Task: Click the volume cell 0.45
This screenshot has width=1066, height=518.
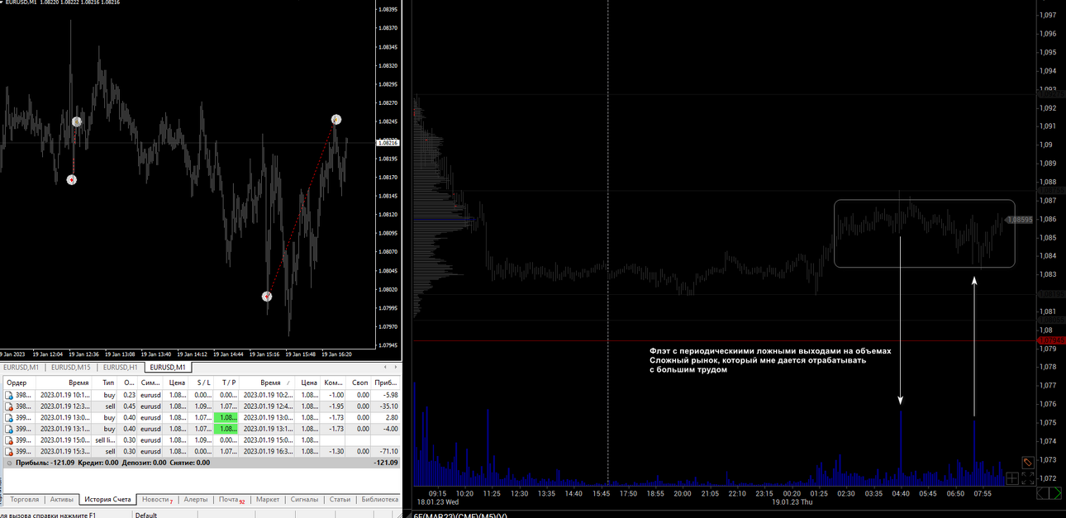Action: coord(129,406)
